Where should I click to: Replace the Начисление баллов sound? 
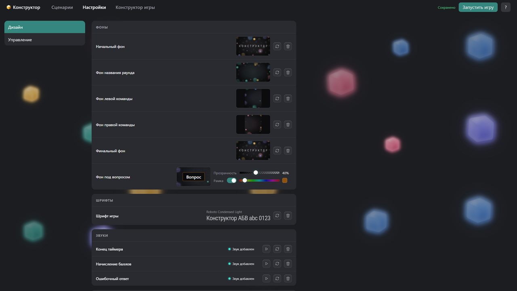[277, 264]
